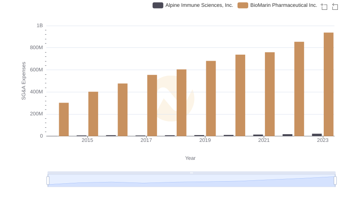Image resolution: width=343 pixels, height=197 pixels.
Task: Click the 0 y-axis label
Action: coord(41,136)
